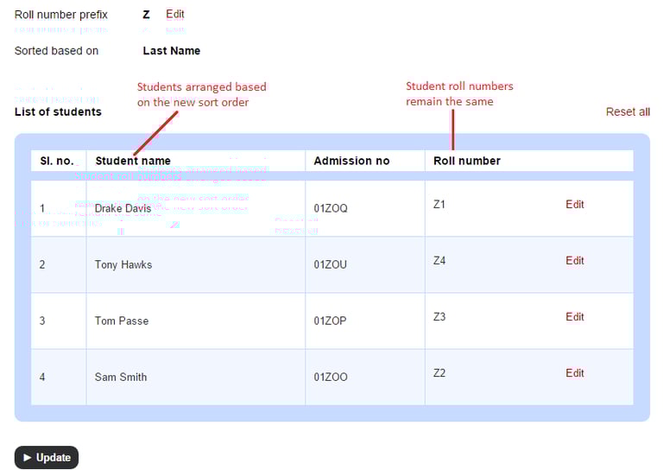
Task: Click the Sl. no. column header
Action: (x=57, y=161)
